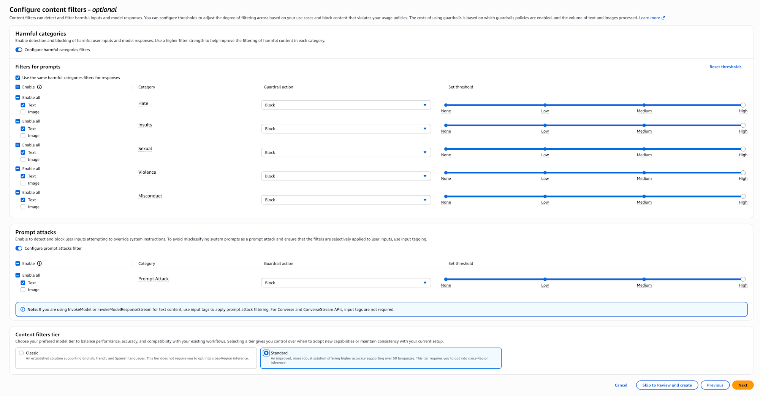Open the Hate guardrail action dropdown
This screenshot has height=396, width=760.
[x=346, y=105]
